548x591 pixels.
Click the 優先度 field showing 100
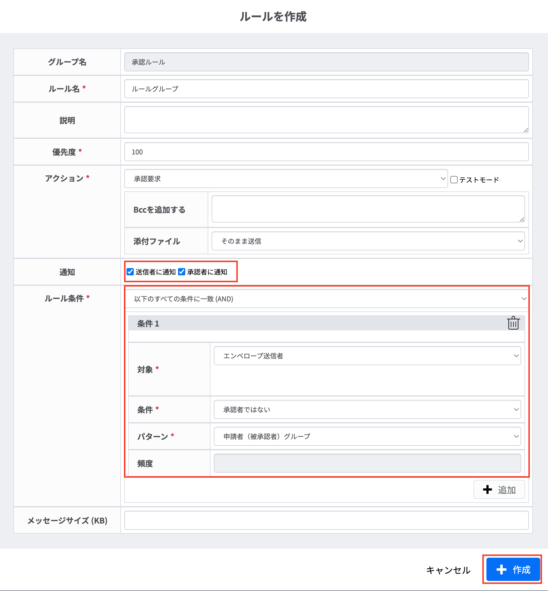327,152
